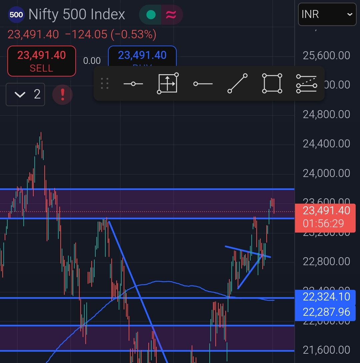Expand the indicators legend showing 2
This screenshot has width=360, height=363.
[x=25, y=94]
